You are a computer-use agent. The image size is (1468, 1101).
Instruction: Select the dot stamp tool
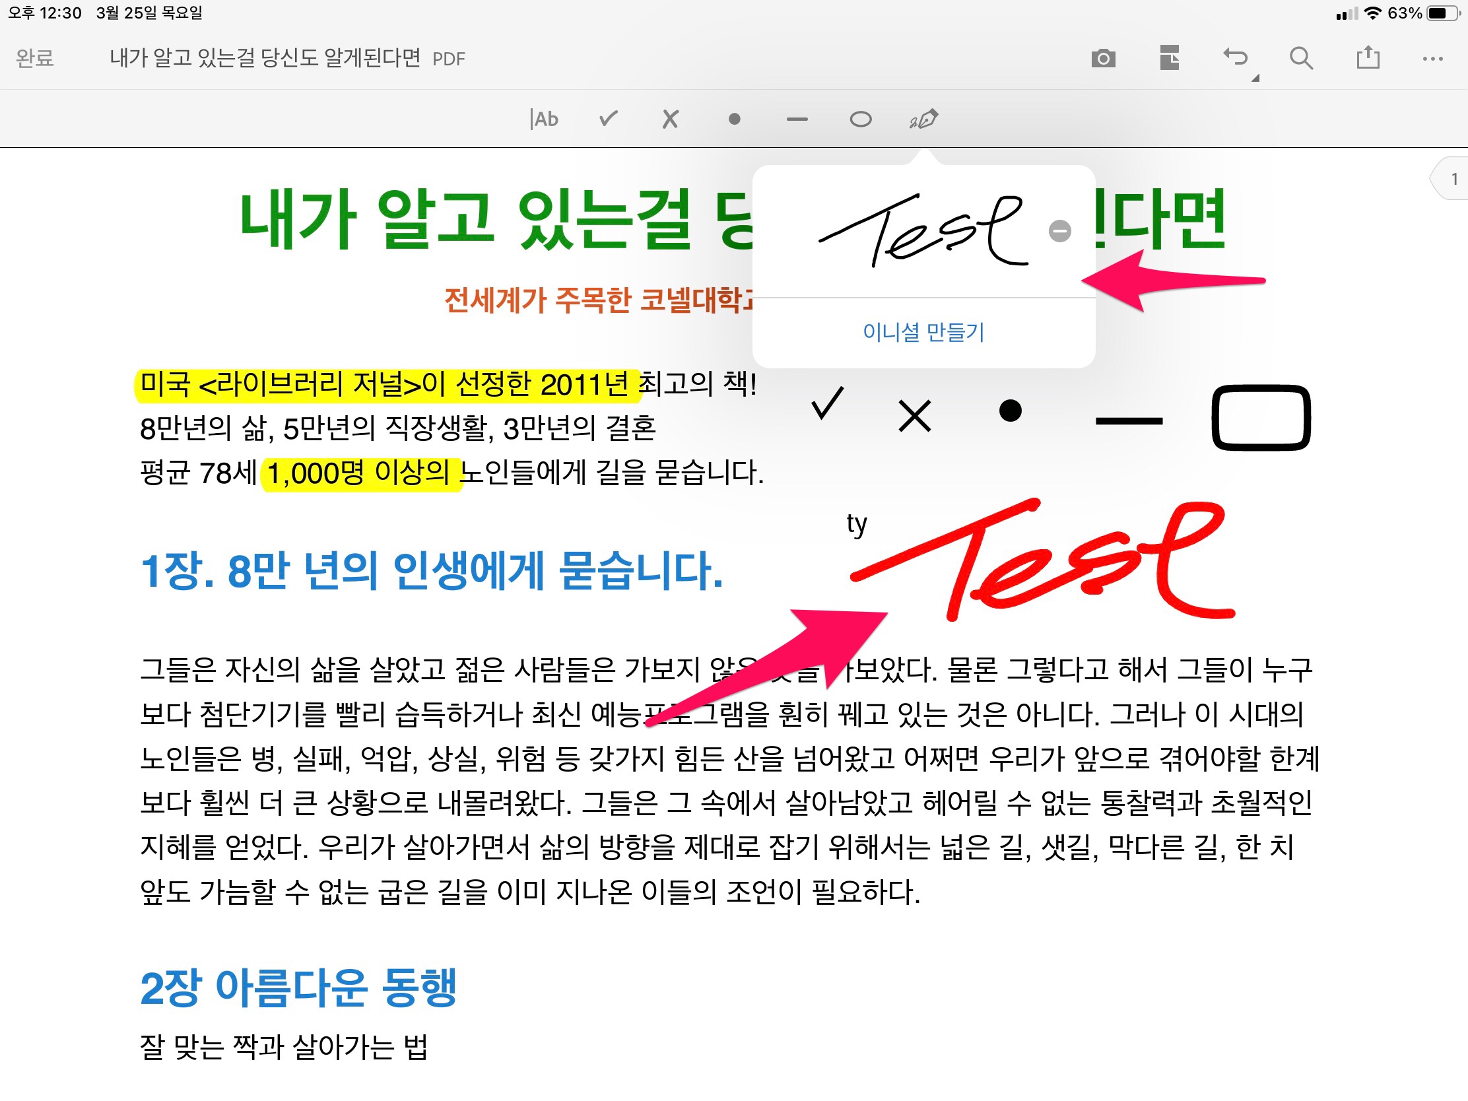tap(734, 119)
